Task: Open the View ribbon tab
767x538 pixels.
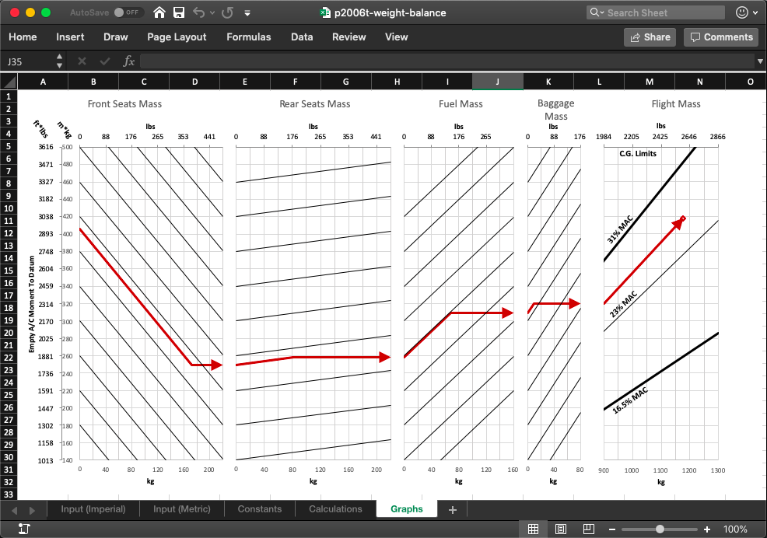Action: tap(396, 37)
